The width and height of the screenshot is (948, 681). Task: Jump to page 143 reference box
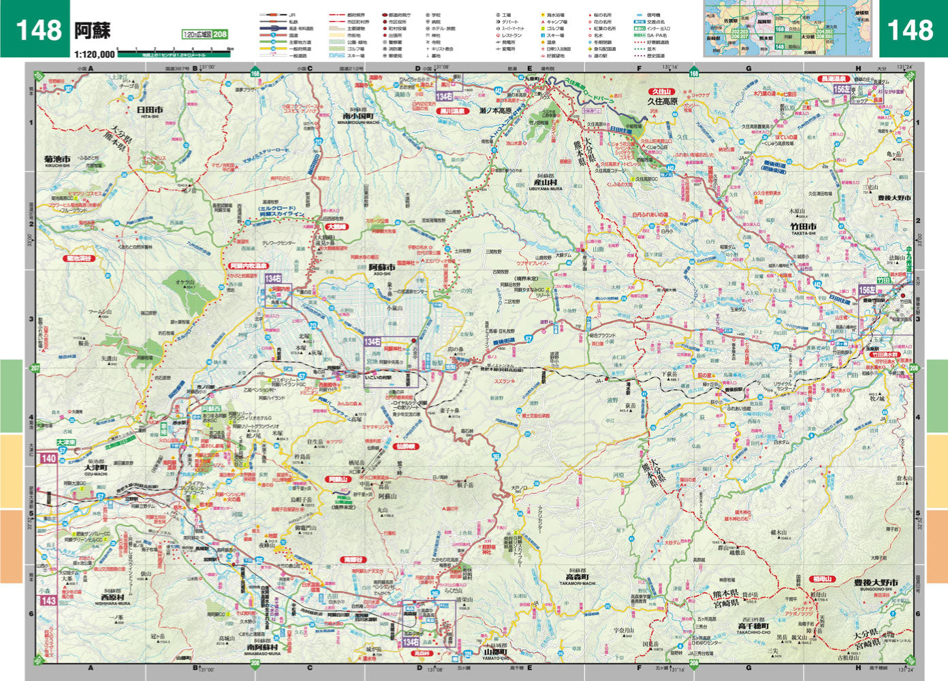click(x=48, y=601)
